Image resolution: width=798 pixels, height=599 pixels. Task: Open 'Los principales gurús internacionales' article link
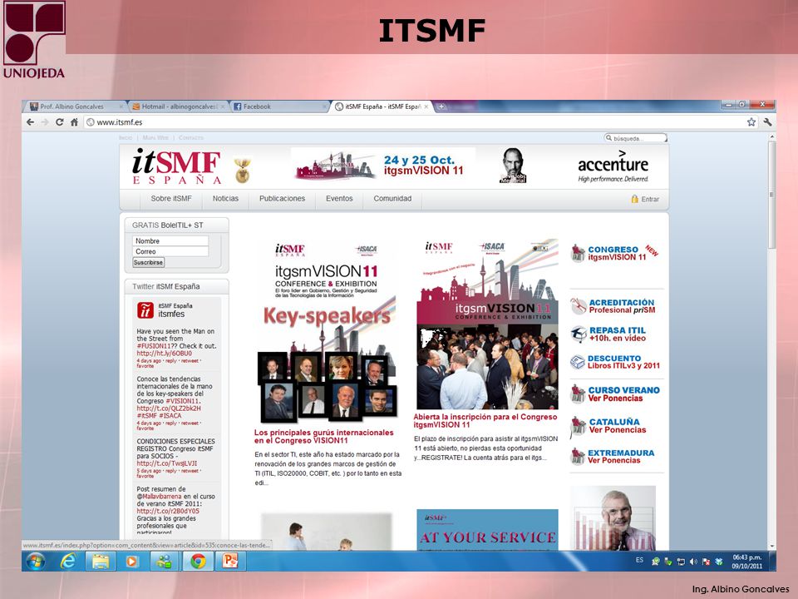coord(323,437)
